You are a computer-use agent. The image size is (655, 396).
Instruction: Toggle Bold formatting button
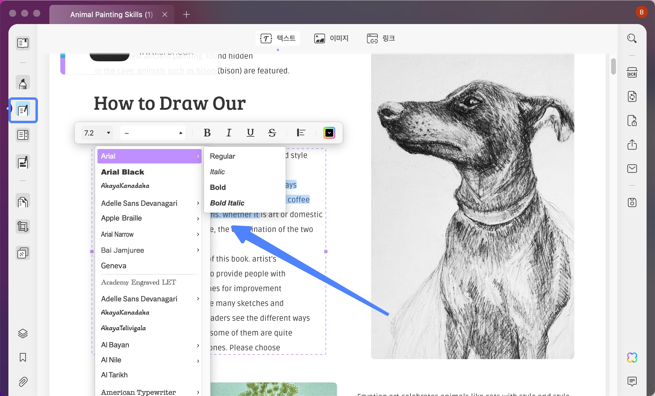click(207, 133)
